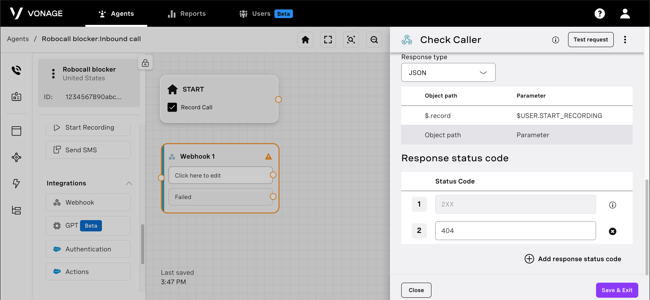Click Webhook 1 input connector circle

click(x=161, y=178)
